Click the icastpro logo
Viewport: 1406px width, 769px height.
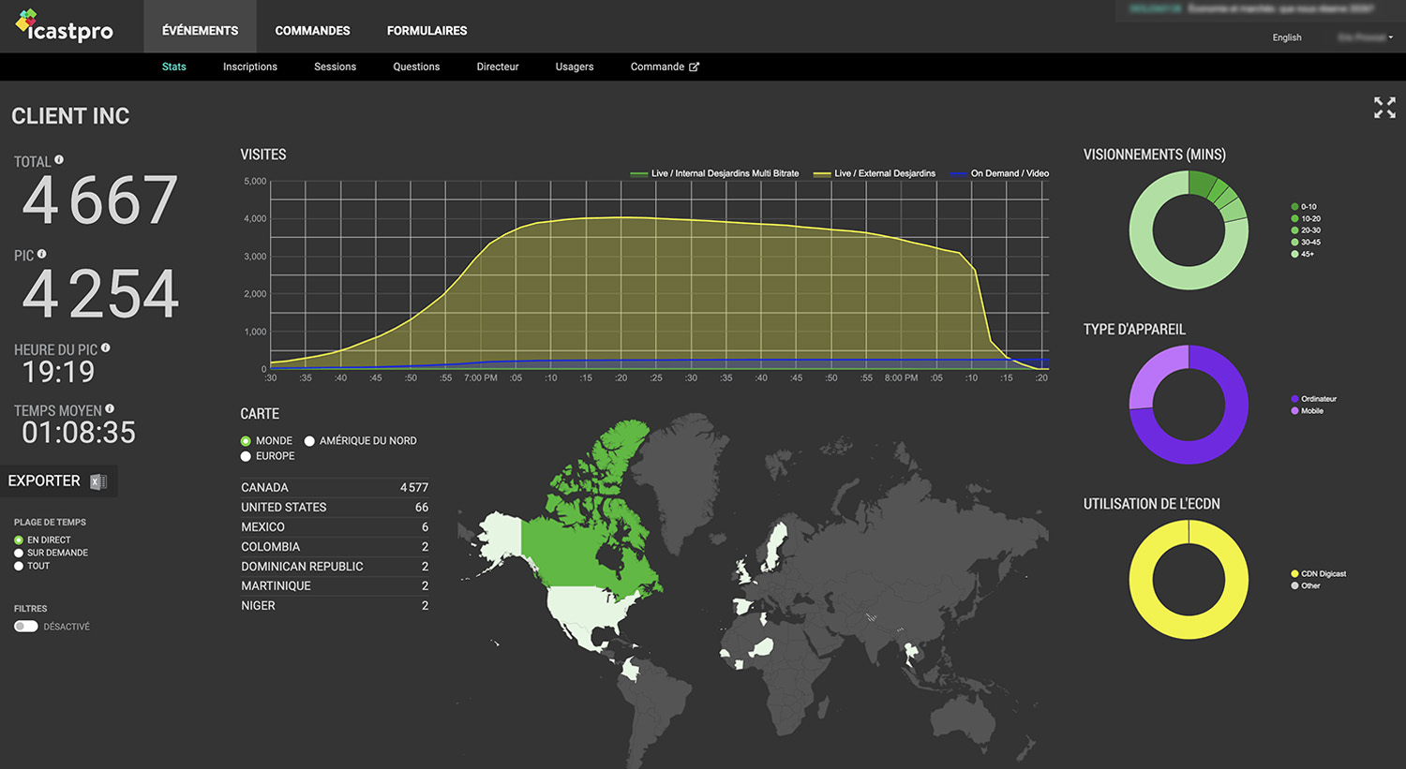tap(64, 26)
